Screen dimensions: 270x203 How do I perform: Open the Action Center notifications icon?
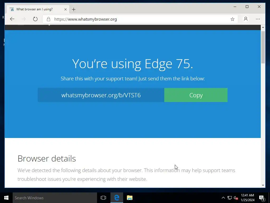tap(262, 198)
